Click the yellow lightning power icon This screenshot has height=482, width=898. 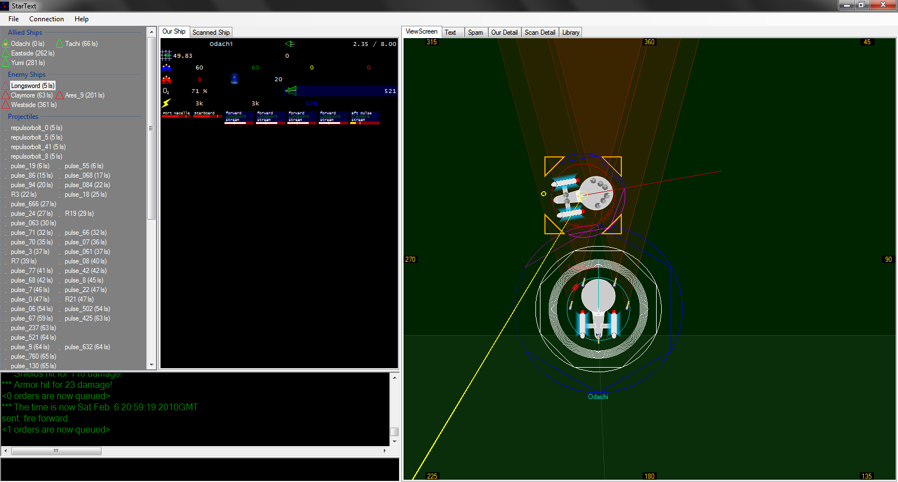[167, 103]
